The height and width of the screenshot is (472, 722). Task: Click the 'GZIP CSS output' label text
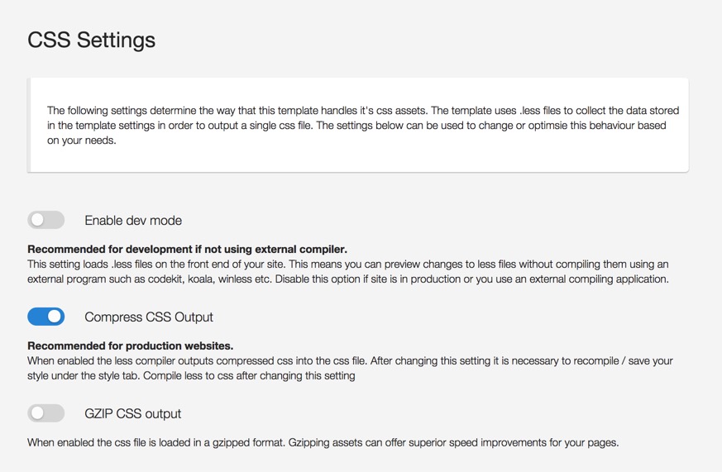click(132, 414)
